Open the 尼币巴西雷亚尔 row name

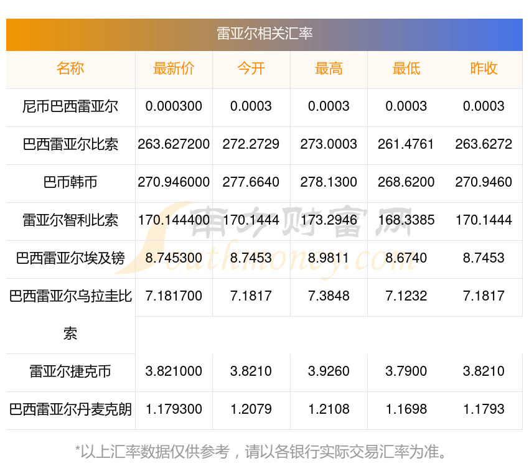click(x=70, y=106)
